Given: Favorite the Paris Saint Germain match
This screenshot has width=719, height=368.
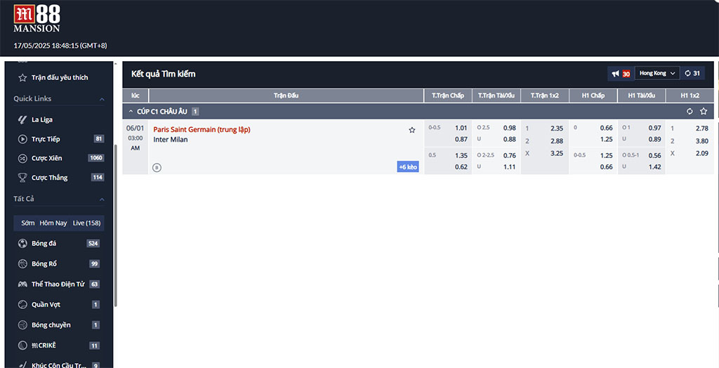Looking at the screenshot, I should click(x=412, y=130).
